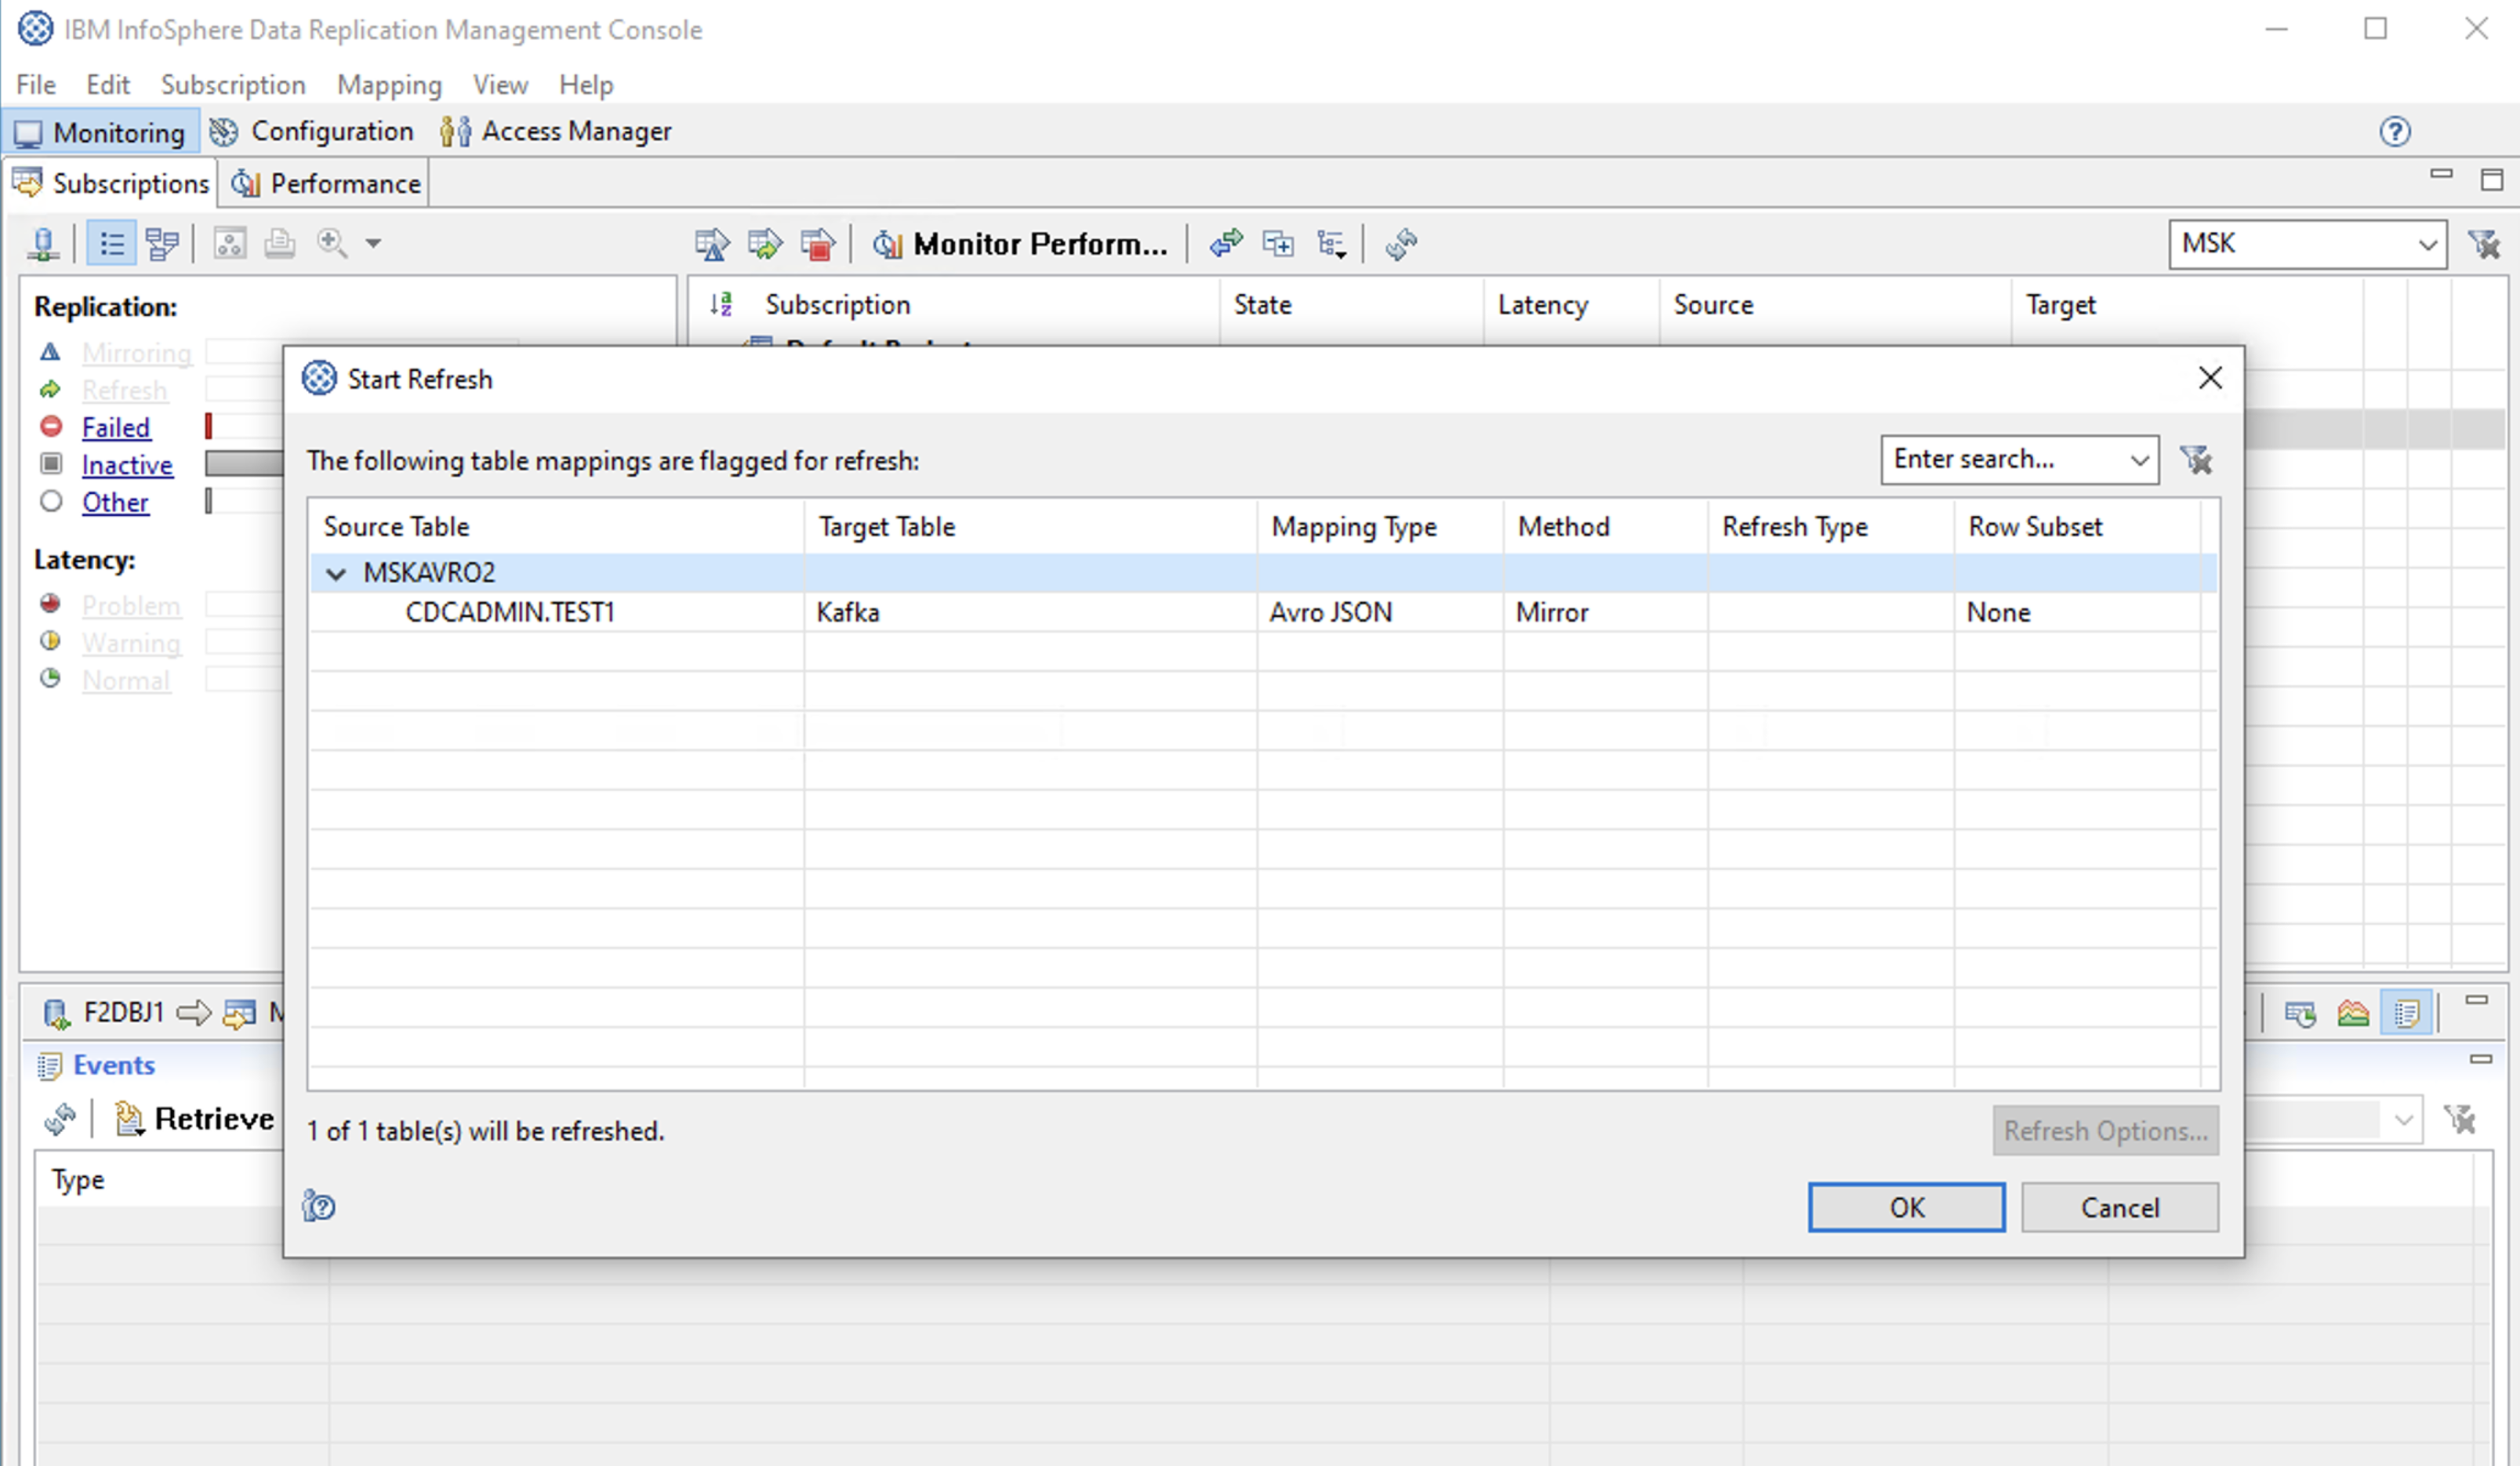Click the Failed replication link
This screenshot has width=2520, height=1466.
click(x=116, y=427)
